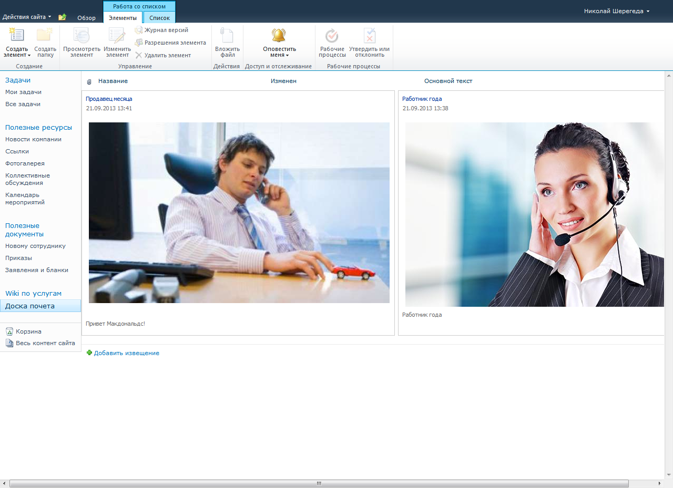
Task: Open Новому сотруднику link
Action: 35,246
